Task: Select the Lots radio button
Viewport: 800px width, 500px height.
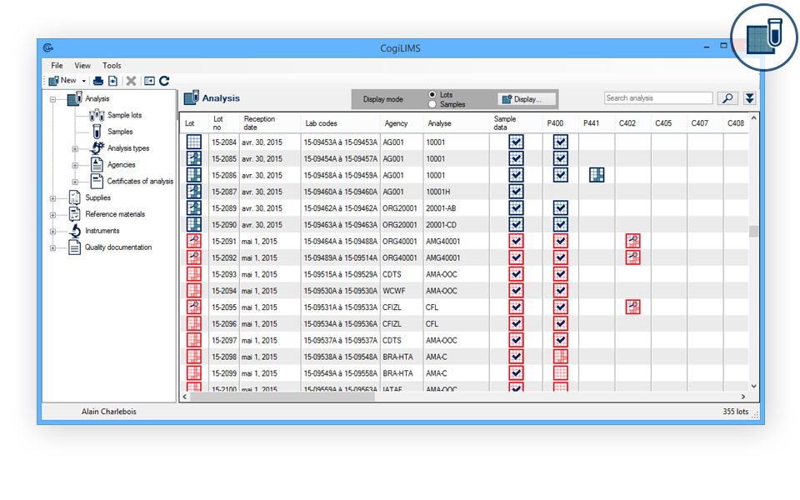Action: pyautogui.click(x=432, y=94)
